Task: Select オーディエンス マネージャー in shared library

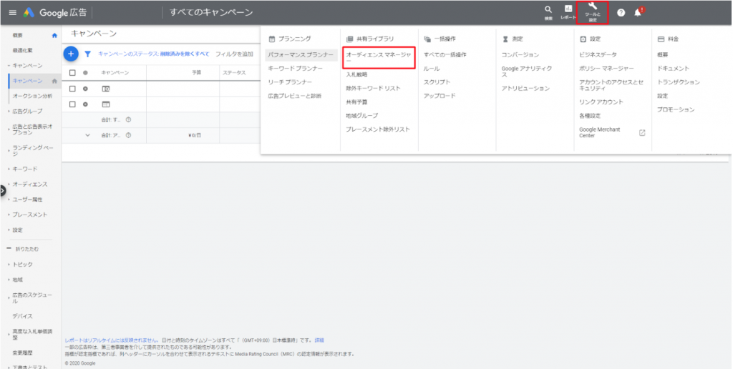Action: [378, 55]
